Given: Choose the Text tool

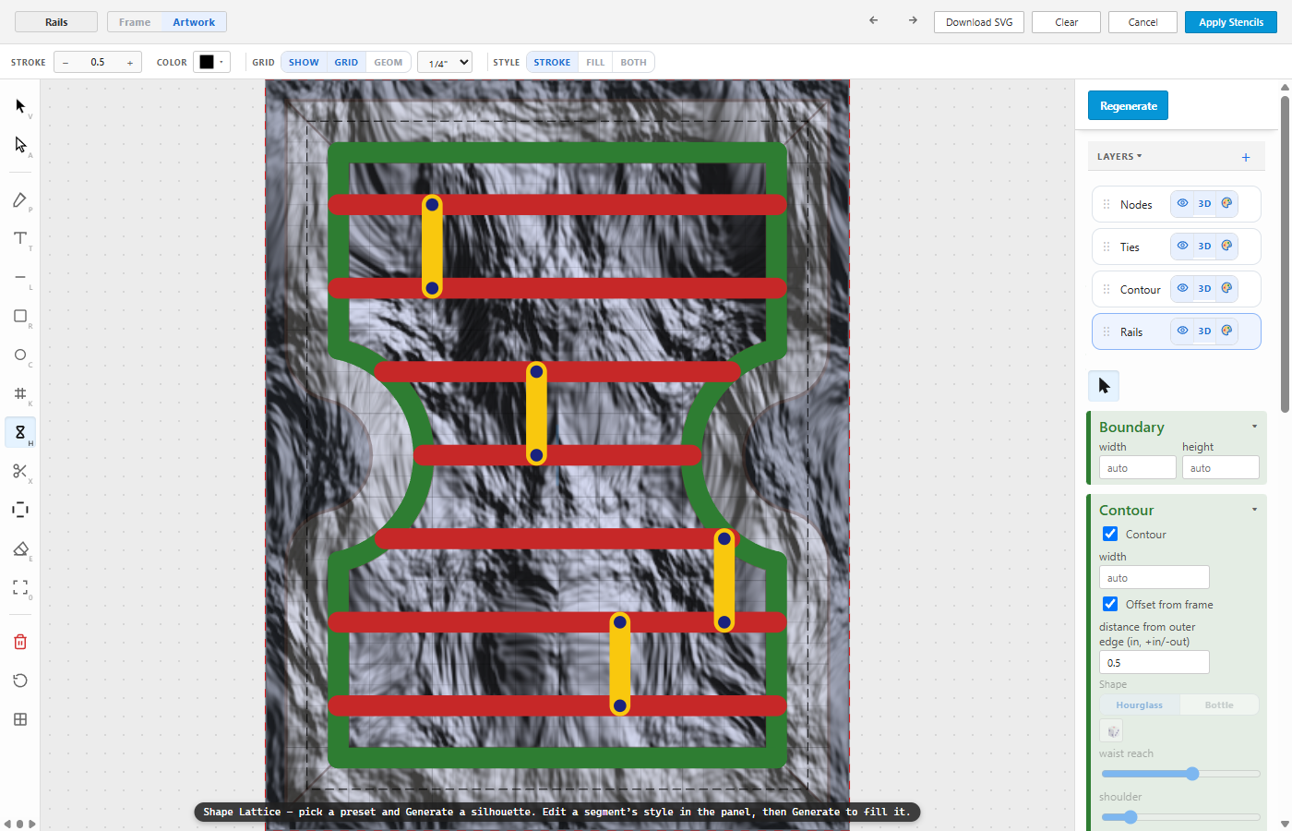Looking at the screenshot, I should [20, 238].
